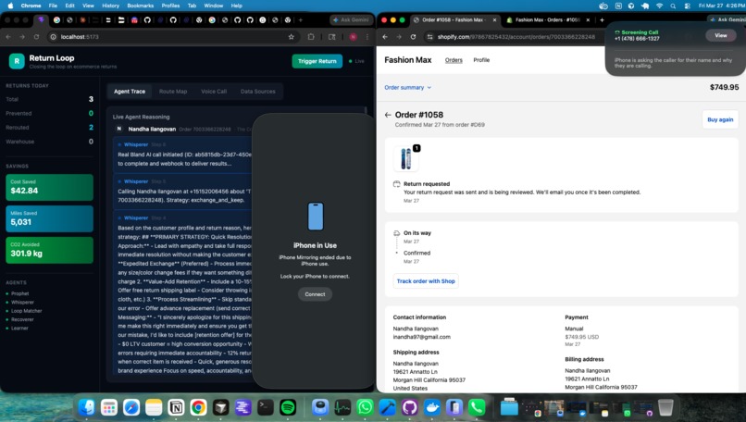Bookmark localhost page with star icon
Image resolution: width=746 pixels, height=422 pixels.
(x=292, y=37)
